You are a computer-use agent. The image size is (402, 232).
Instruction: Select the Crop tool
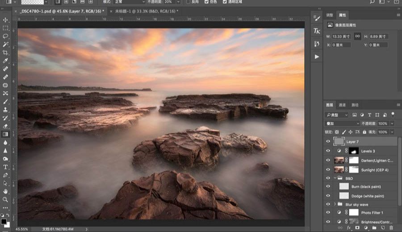click(x=5, y=53)
